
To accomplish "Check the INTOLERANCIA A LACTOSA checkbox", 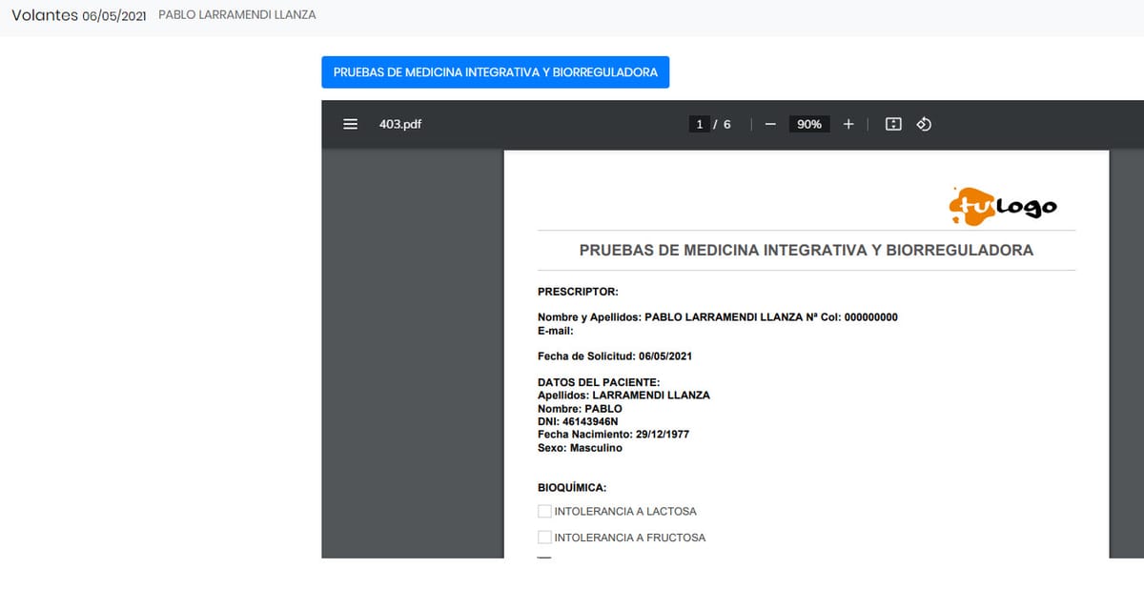I will (x=543, y=511).
